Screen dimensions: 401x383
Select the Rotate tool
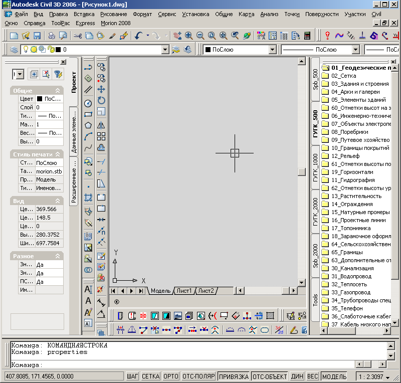(101, 100)
